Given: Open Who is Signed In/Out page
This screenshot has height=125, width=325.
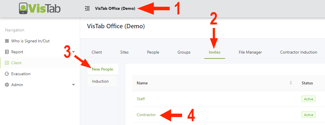Looking at the screenshot, I should [x=30, y=41].
